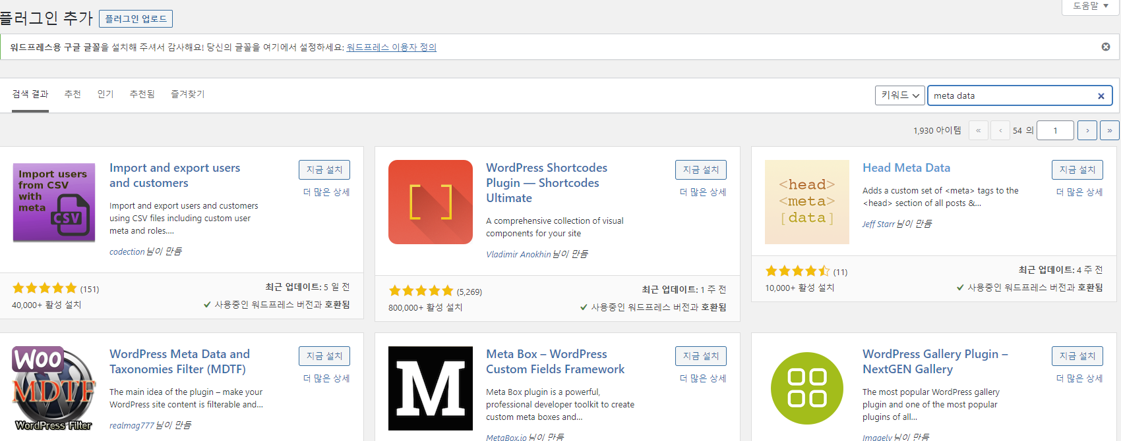Open the Meta Box – WordPress Custom Fields title
Viewport: 1121px width, 441px height.
pyautogui.click(x=555, y=362)
